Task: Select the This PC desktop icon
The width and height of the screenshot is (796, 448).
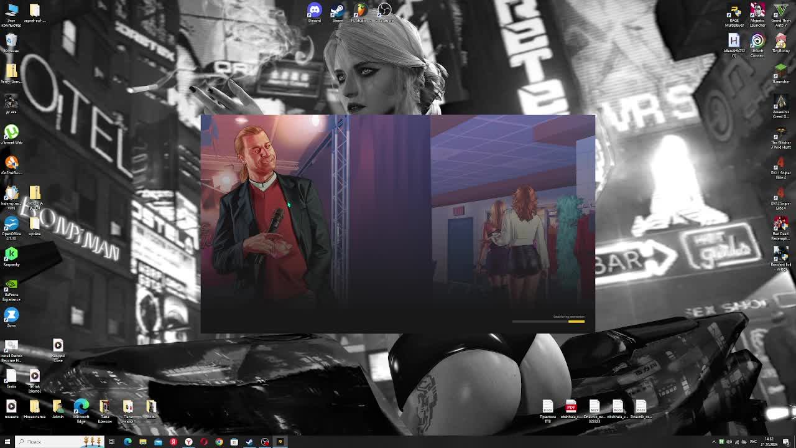Action: 11,15
